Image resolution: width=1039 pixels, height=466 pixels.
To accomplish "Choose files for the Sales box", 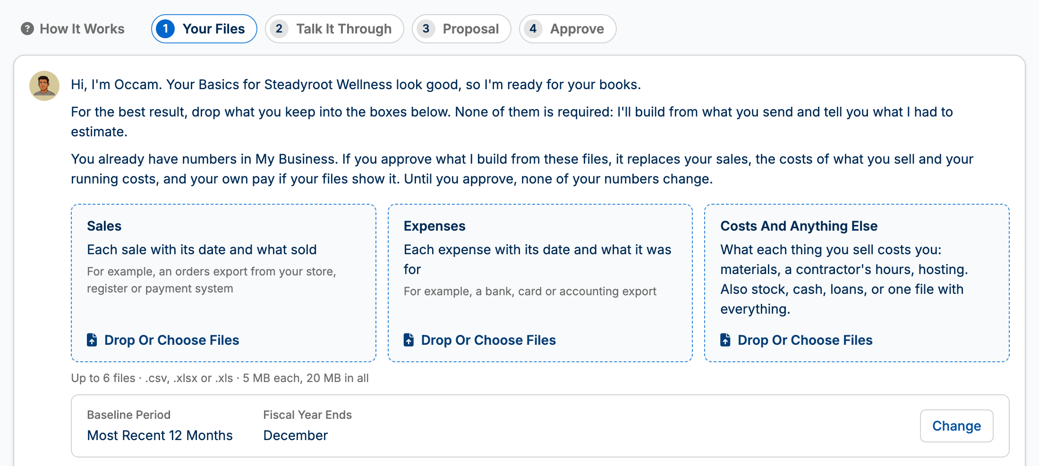I will 163,340.
